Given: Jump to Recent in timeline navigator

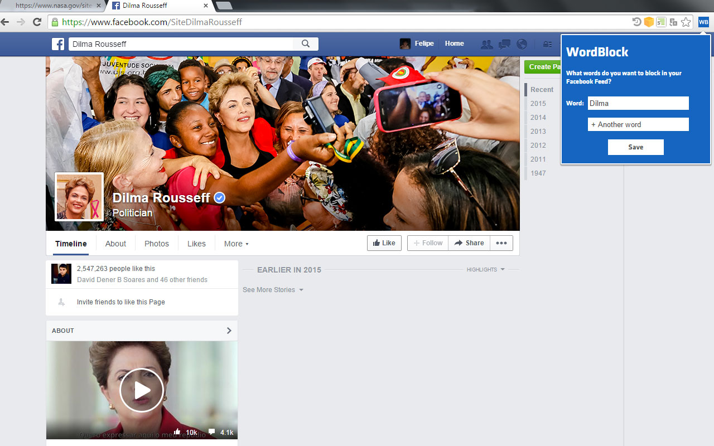Looking at the screenshot, I should pyautogui.click(x=542, y=90).
